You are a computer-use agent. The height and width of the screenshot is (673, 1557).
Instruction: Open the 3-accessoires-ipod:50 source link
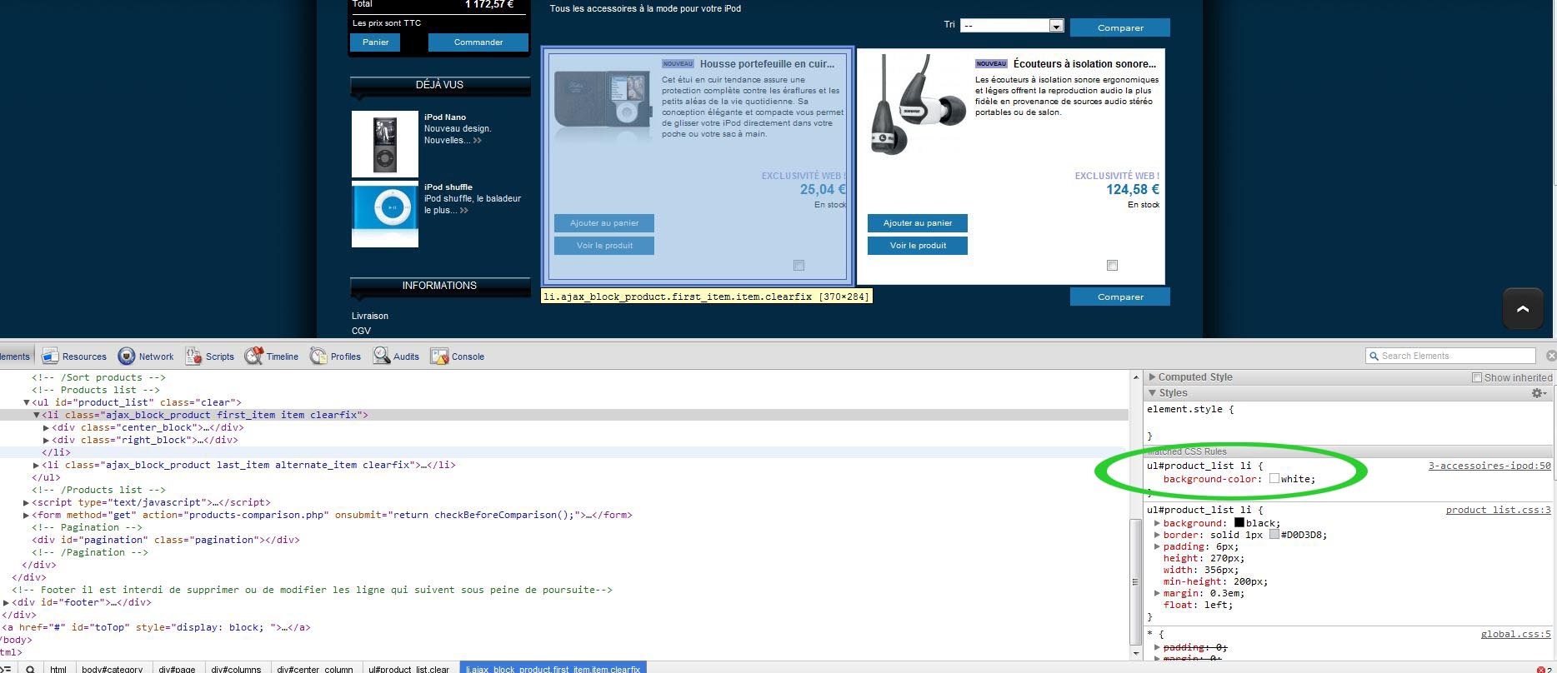click(1489, 466)
